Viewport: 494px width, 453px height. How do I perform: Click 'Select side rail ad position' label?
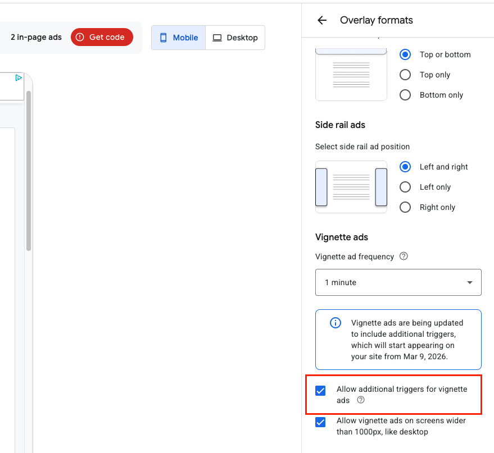[x=362, y=147]
